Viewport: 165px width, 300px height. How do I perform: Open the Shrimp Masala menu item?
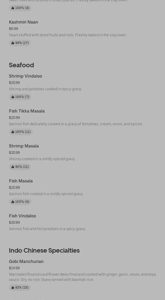(24, 146)
